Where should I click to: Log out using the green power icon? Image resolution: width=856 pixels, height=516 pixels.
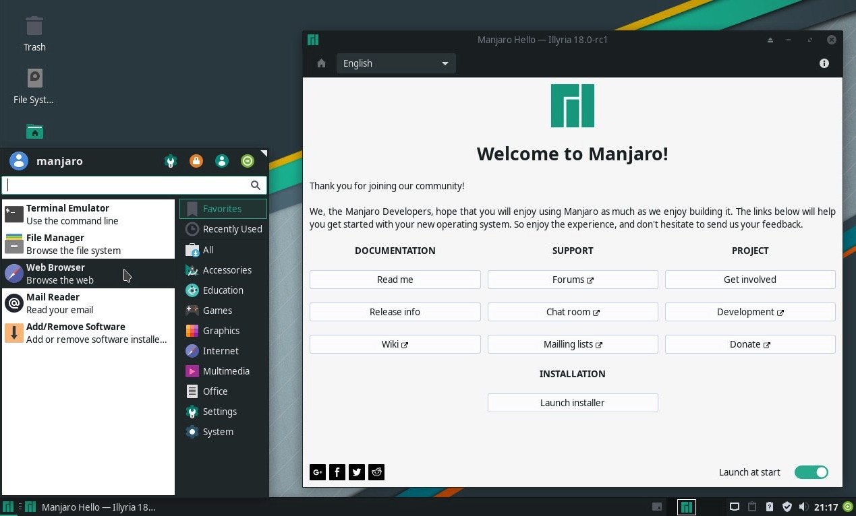248,161
